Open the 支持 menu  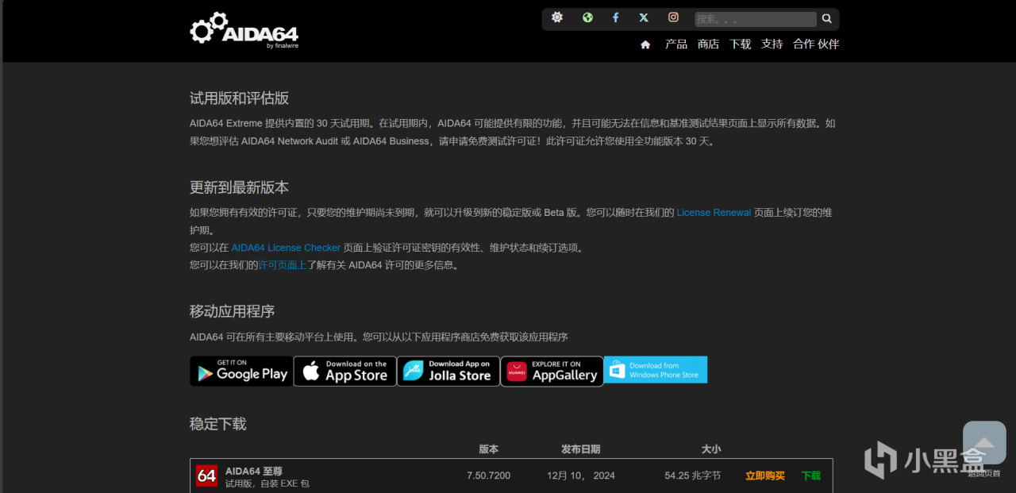coord(772,44)
